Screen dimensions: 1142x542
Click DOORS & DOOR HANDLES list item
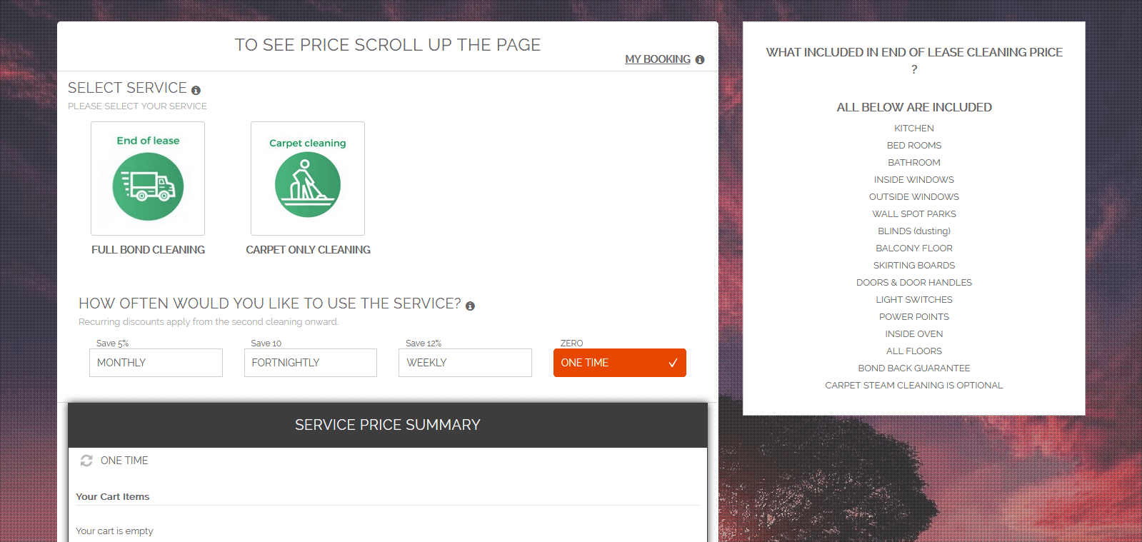914,283
